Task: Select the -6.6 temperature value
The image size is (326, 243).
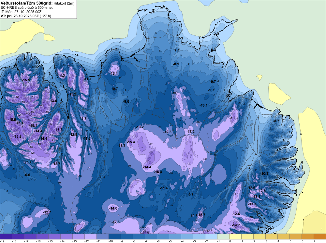Action: coord(27,175)
